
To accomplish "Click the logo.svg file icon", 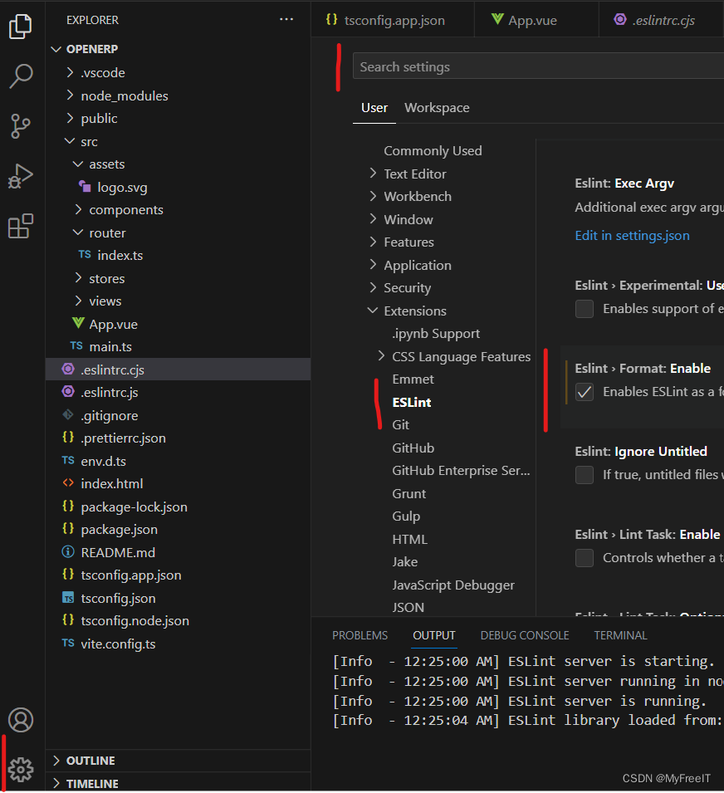I will (x=85, y=187).
